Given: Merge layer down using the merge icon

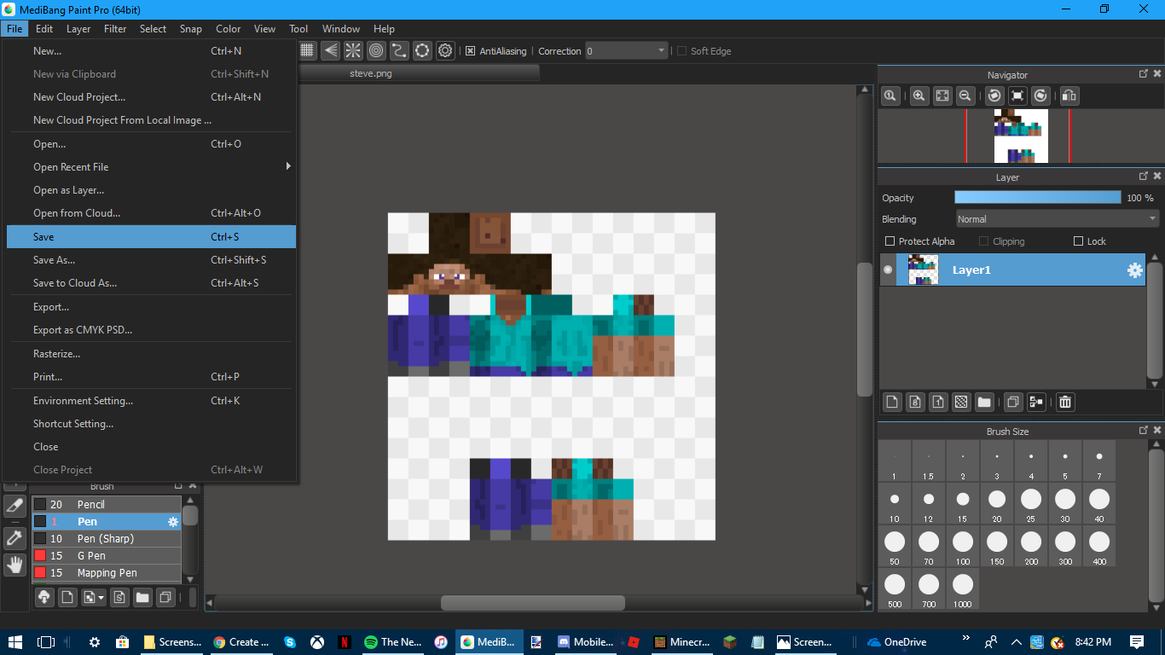Looking at the screenshot, I should [x=1036, y=402].
